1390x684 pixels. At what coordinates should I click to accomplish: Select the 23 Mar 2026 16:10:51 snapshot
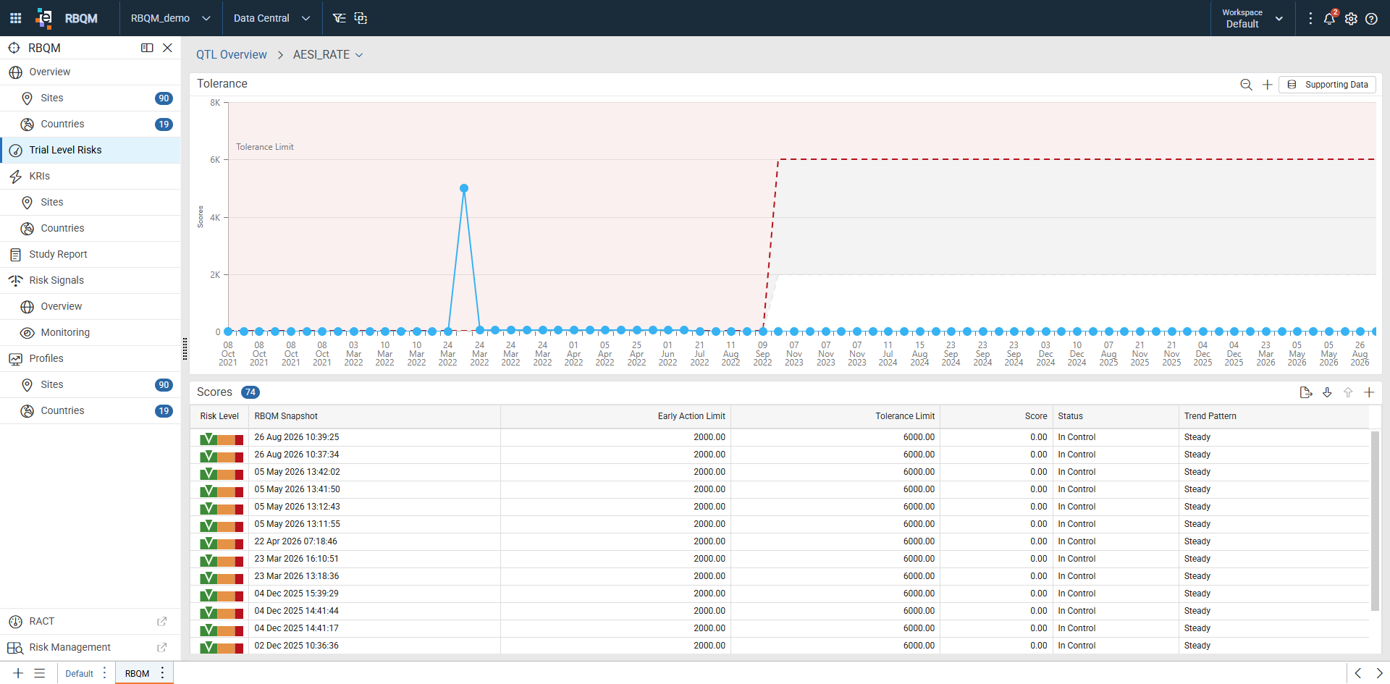pyautogui.click(x=296, y=559)
